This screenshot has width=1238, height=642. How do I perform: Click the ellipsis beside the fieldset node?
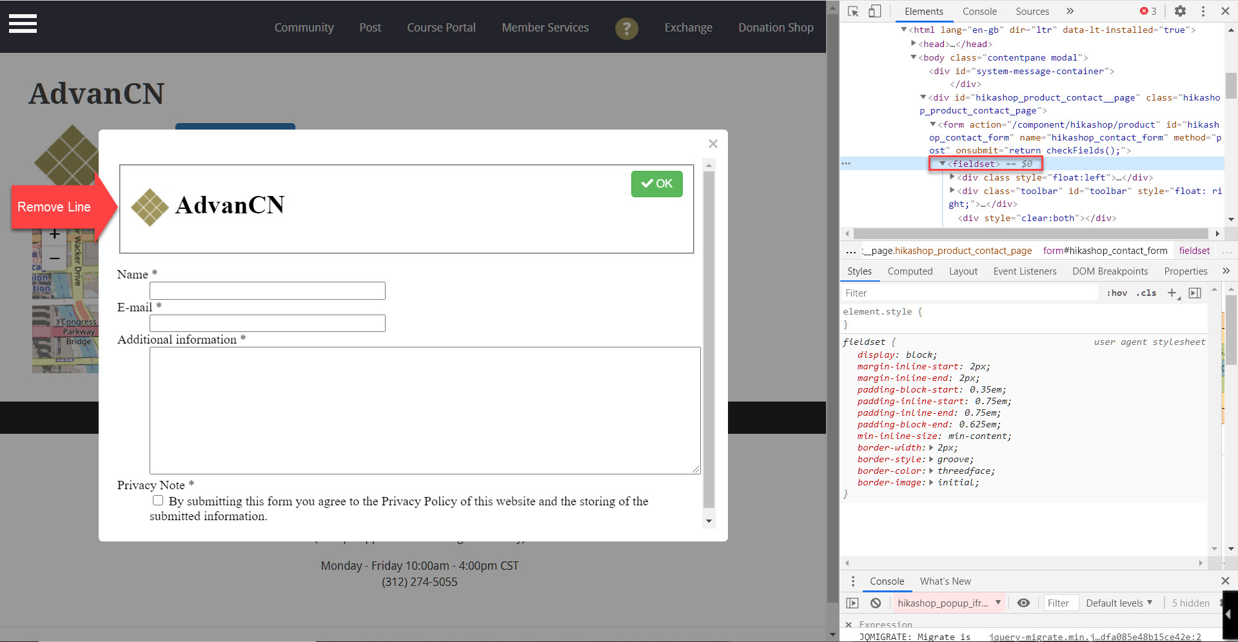click(846, 164)
